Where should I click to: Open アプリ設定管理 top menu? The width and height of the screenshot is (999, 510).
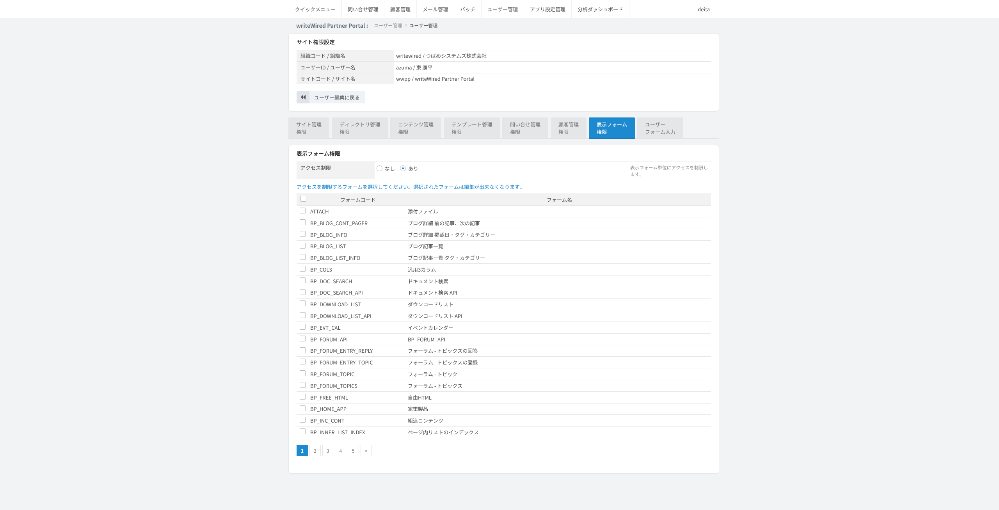(x=547, y=9)
